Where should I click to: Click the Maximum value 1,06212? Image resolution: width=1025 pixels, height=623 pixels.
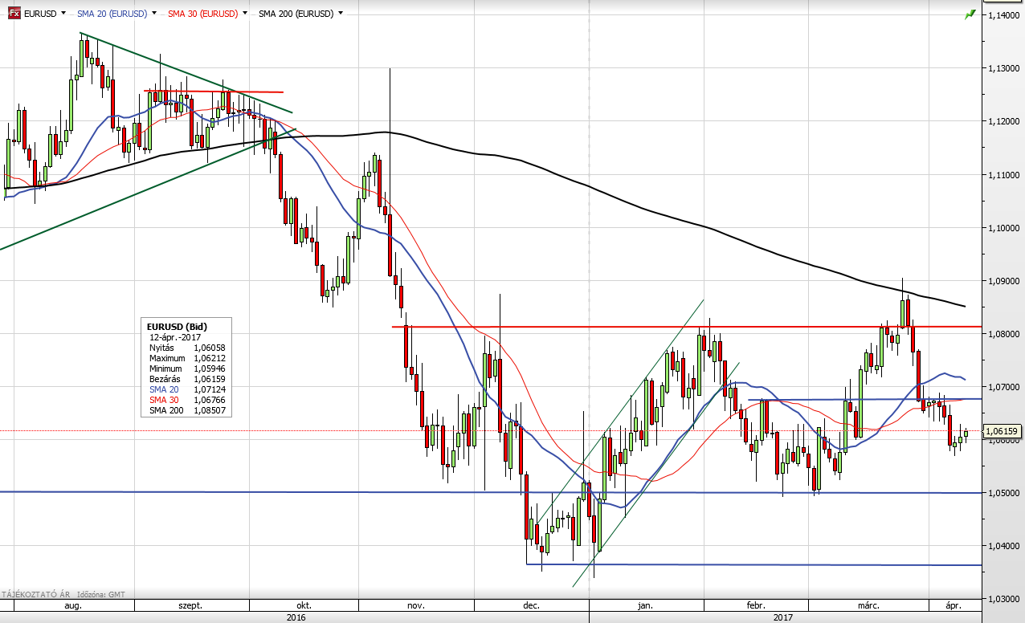click(210, 358)
